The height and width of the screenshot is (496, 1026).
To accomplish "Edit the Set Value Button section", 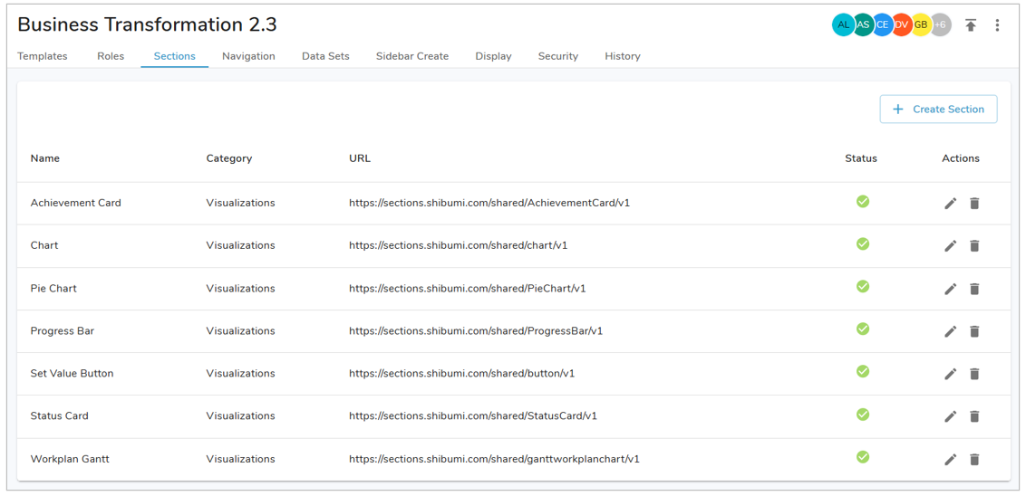I will (950, 374).
